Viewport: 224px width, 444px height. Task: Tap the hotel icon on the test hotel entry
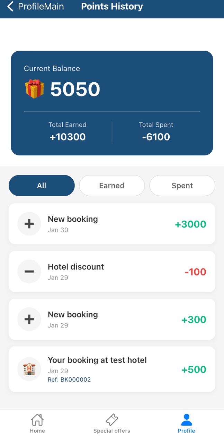29,369
